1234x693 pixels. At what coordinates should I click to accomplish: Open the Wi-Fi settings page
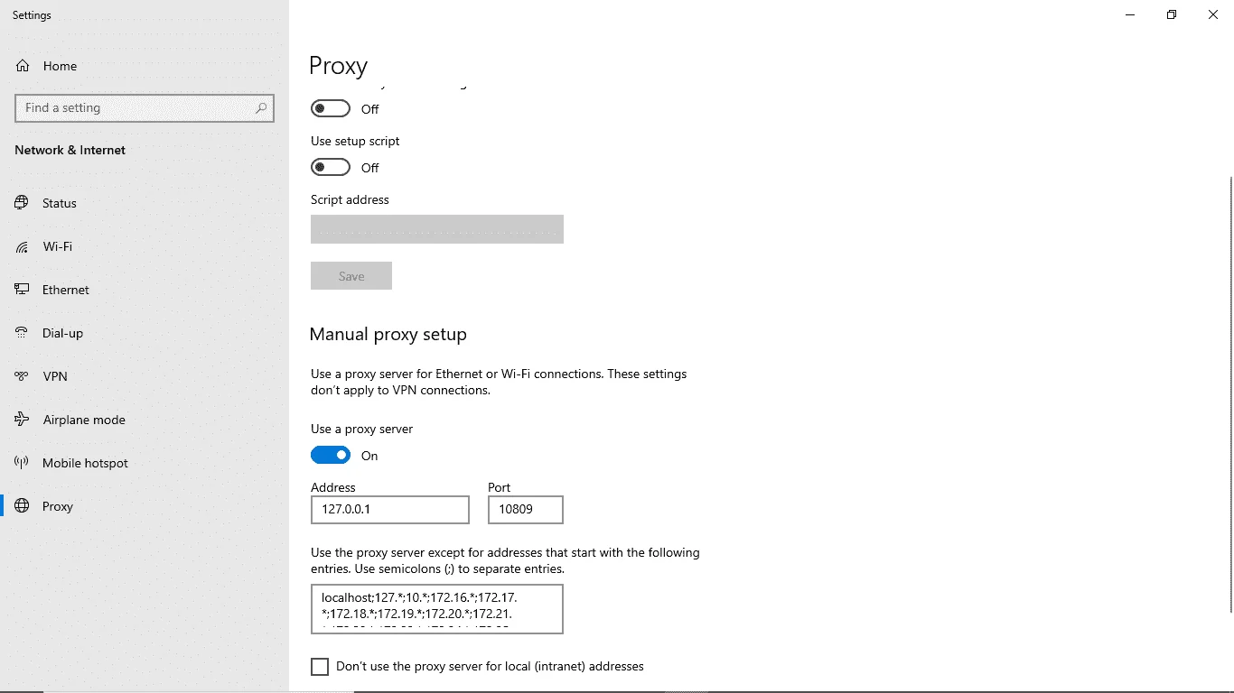point(145,246)
